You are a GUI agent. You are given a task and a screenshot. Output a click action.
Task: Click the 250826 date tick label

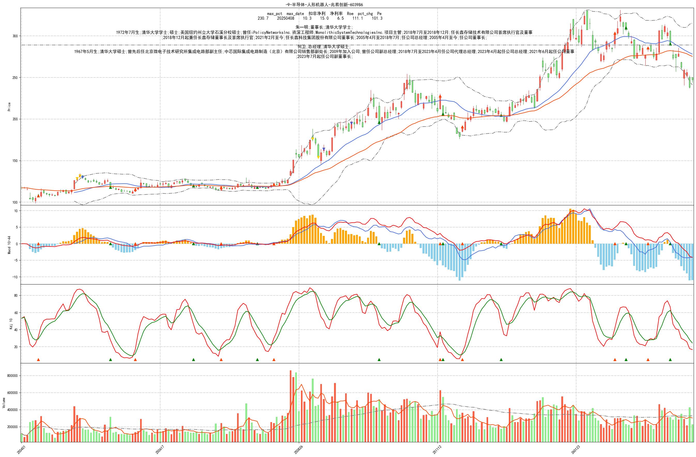coord(299,449)
